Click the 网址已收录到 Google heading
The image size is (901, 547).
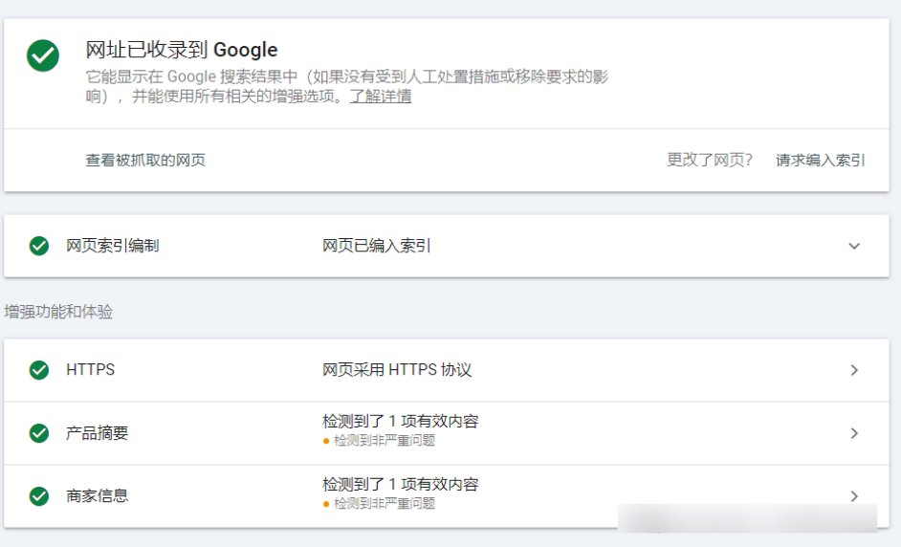tap(181, 51)
